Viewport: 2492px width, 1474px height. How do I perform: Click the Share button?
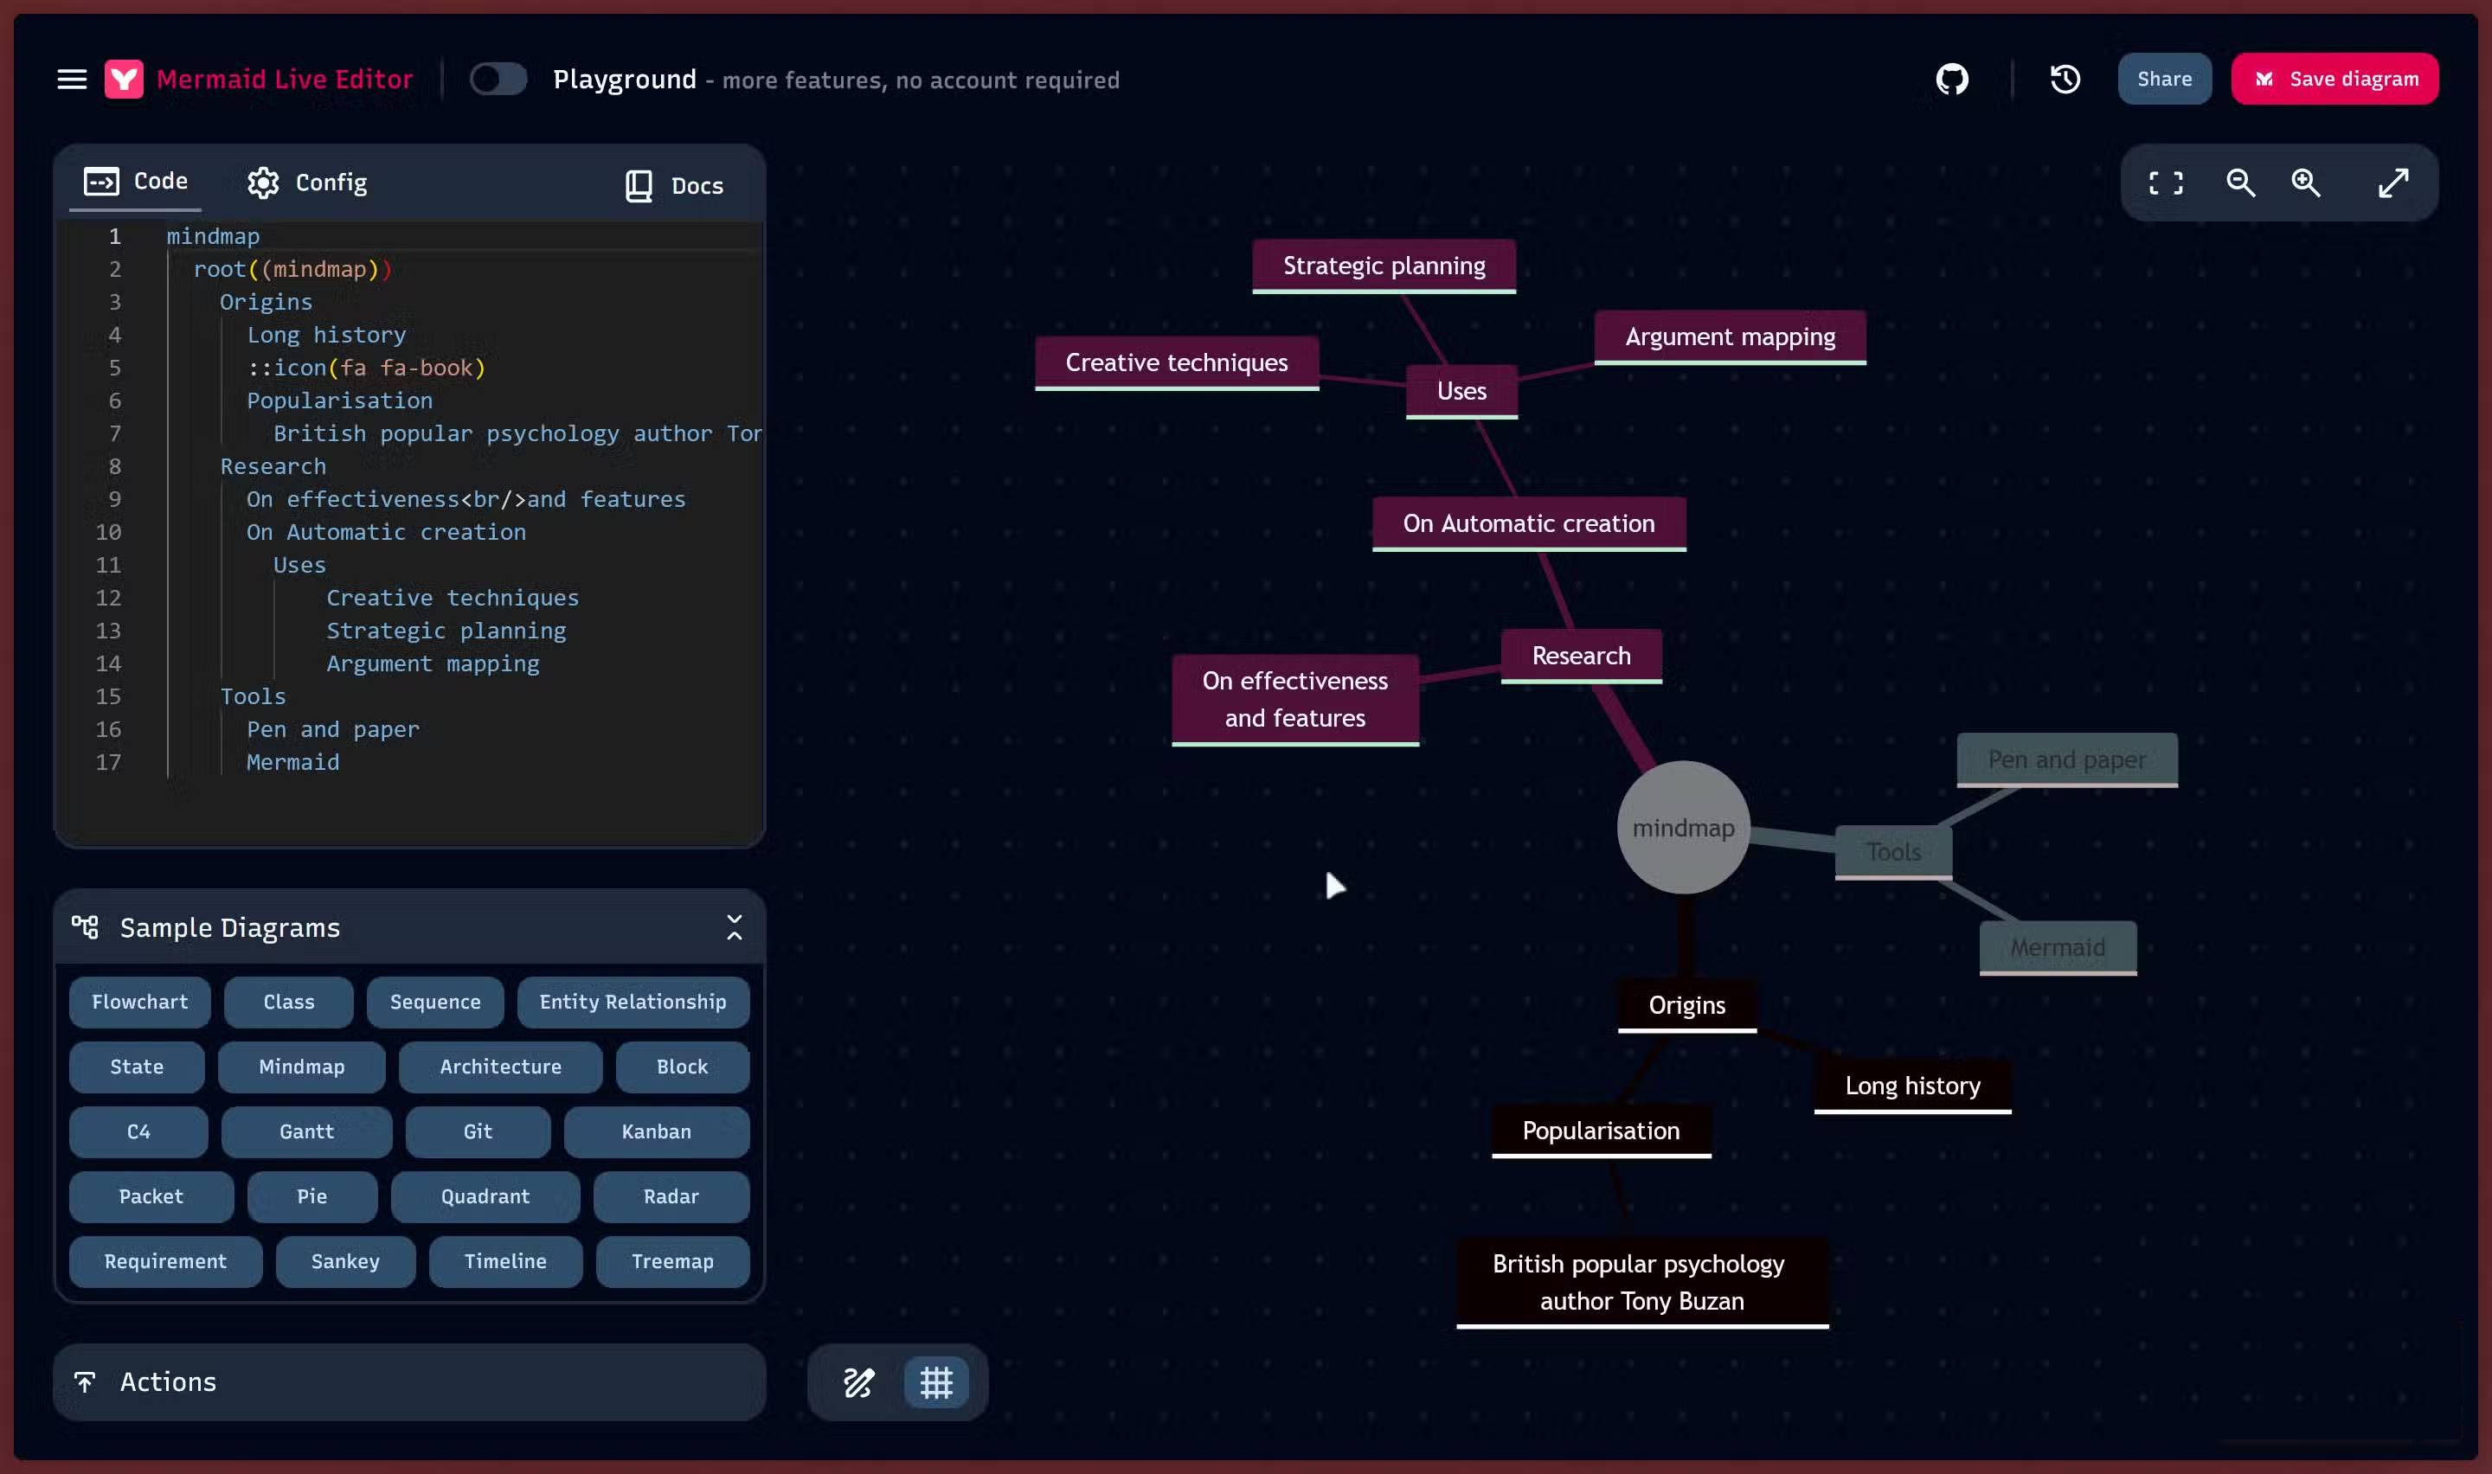(x=2163, y=79)
